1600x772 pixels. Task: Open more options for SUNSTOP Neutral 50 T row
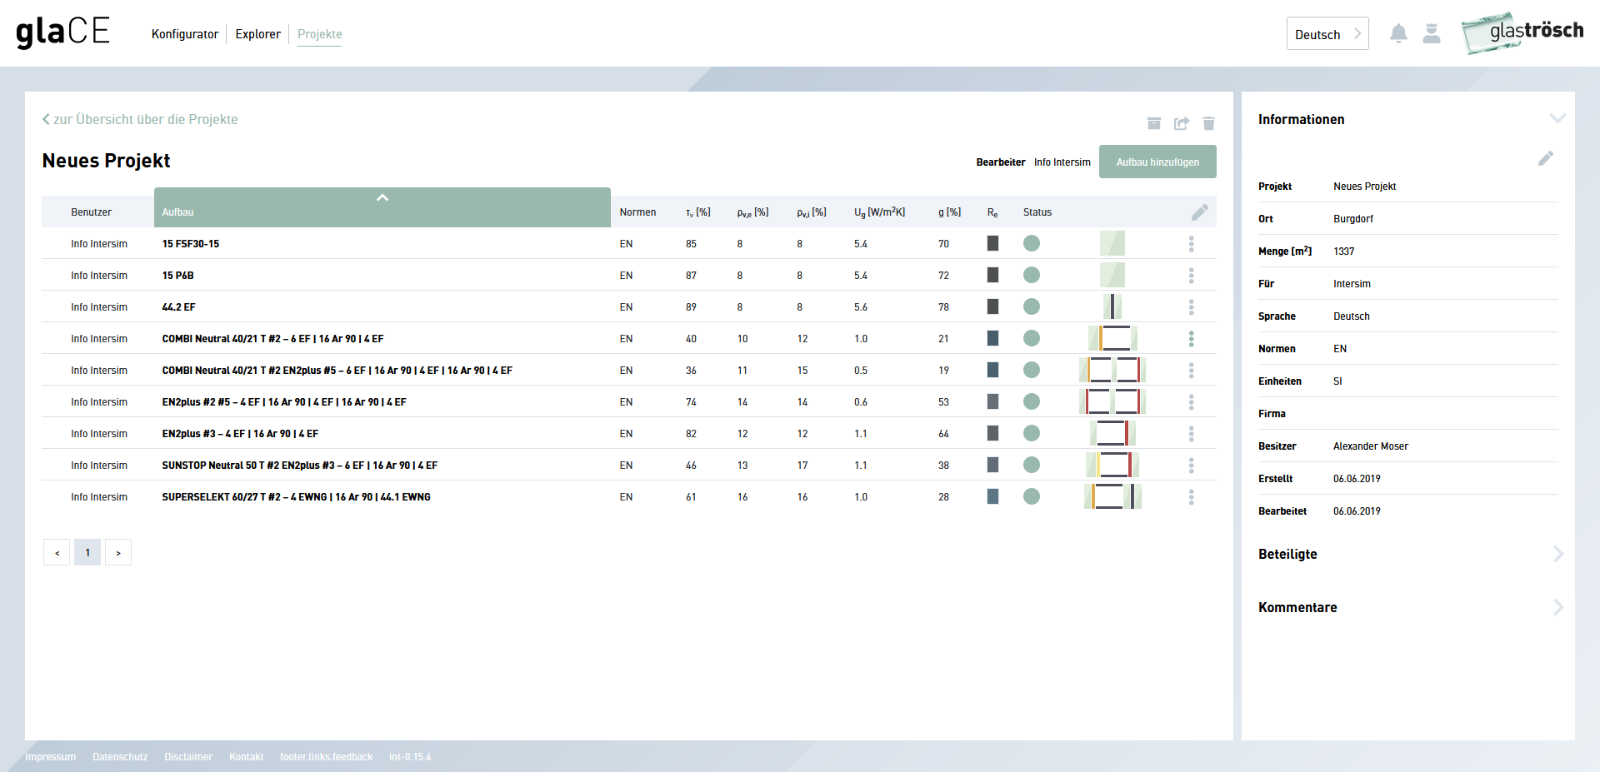coord(1192,466)
